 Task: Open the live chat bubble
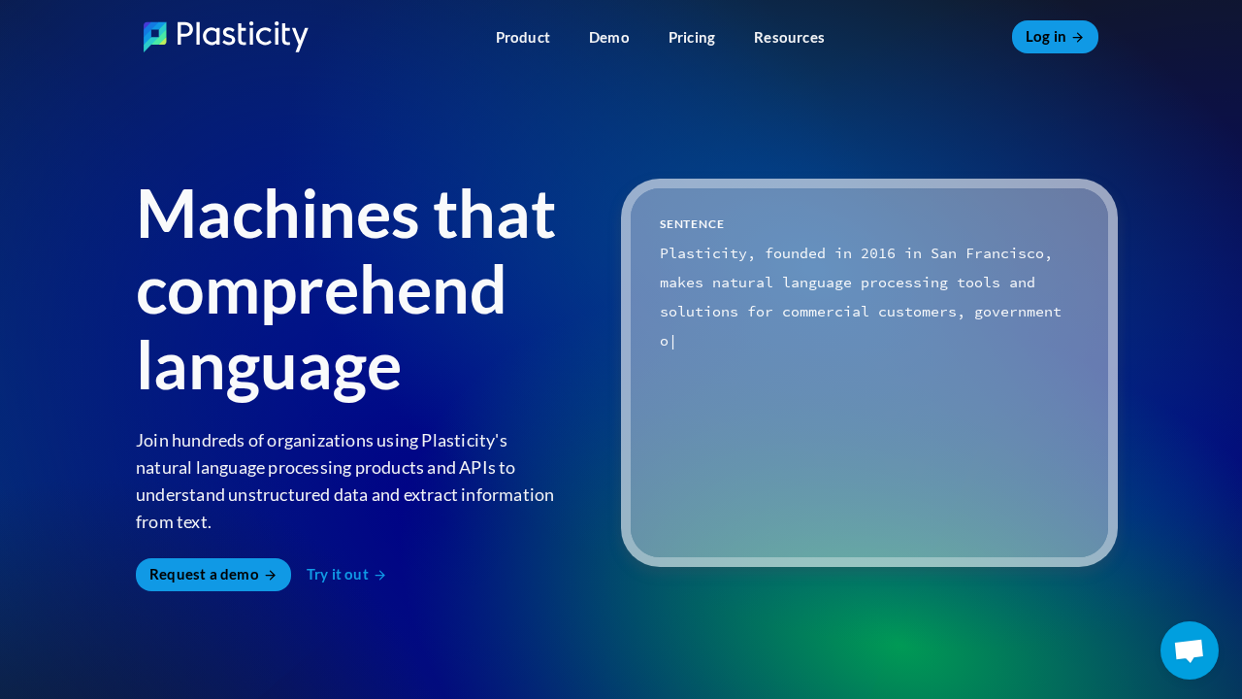point(1189,649)
